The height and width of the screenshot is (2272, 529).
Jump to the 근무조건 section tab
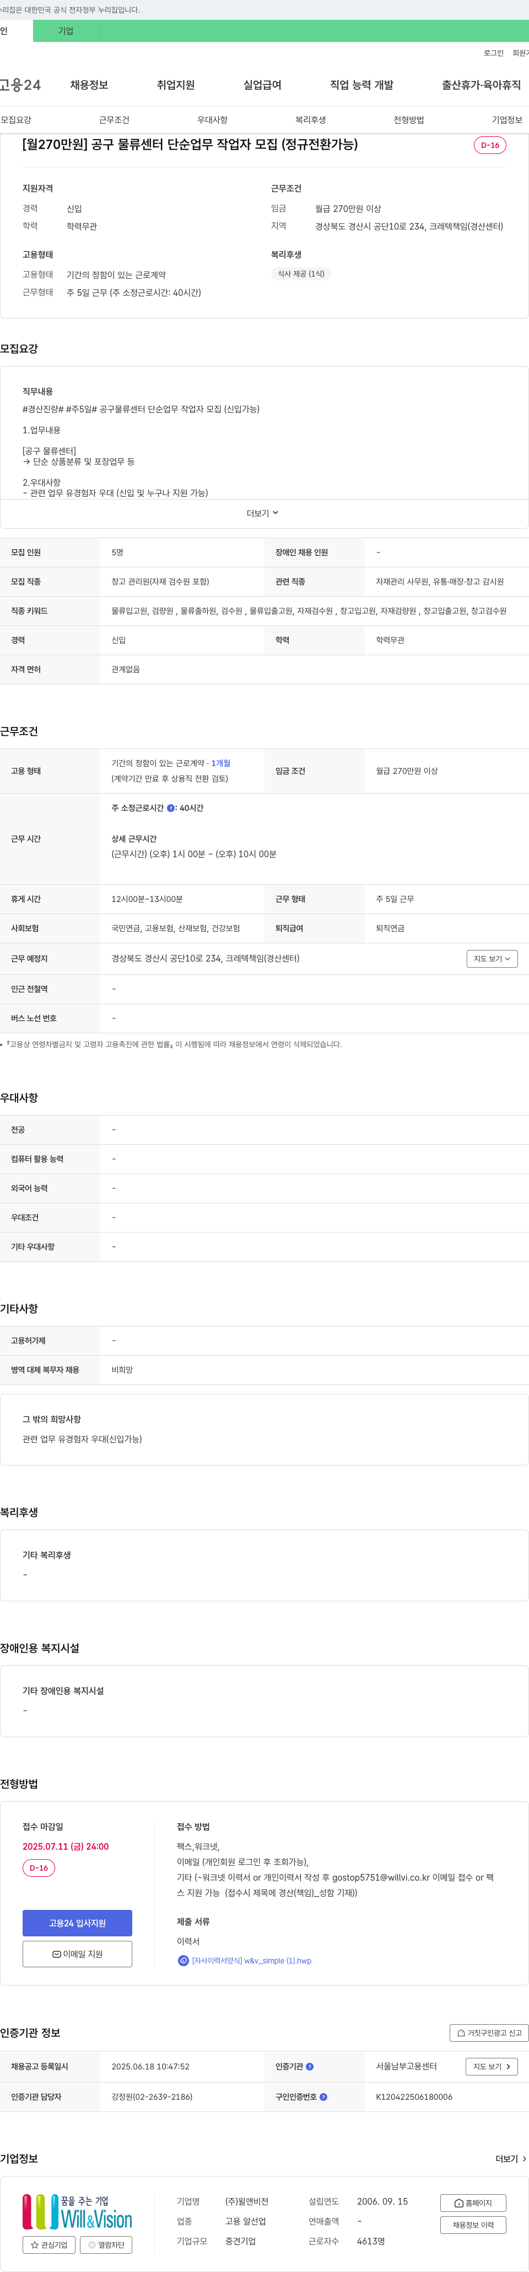(x=115, y=120)
